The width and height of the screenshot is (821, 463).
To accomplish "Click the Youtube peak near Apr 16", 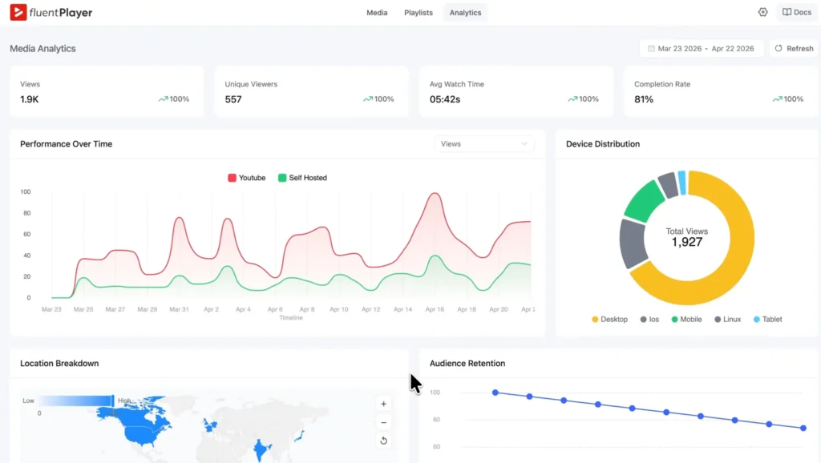I will coord(435,194).
